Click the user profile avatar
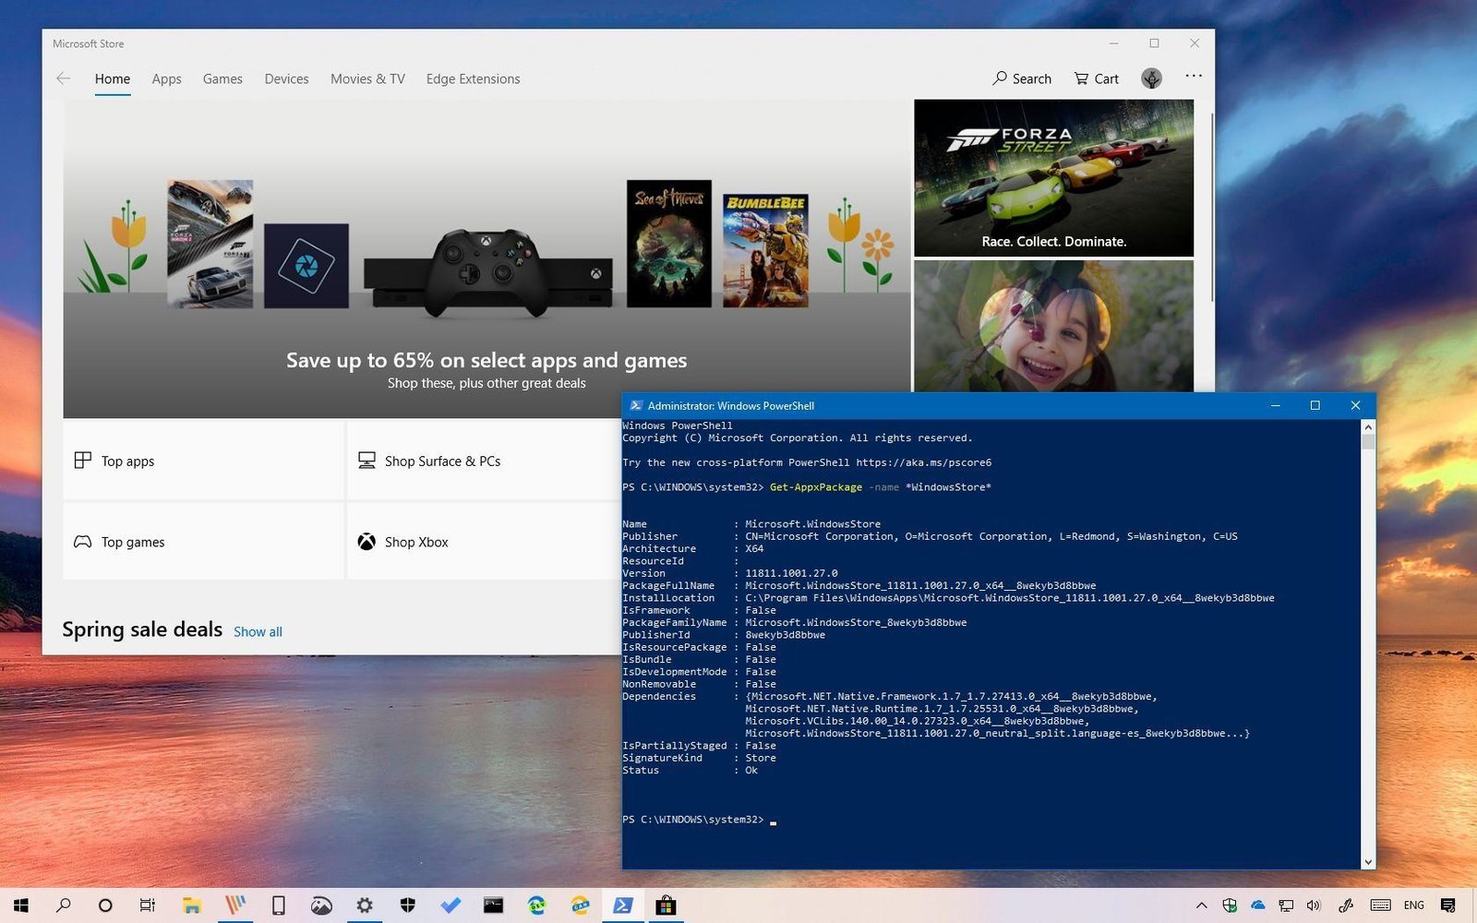Viewport: 1477px width, 923px height. tap(1151, 78)
